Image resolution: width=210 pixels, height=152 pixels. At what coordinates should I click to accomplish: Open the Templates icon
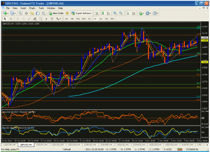click(155, 13)
